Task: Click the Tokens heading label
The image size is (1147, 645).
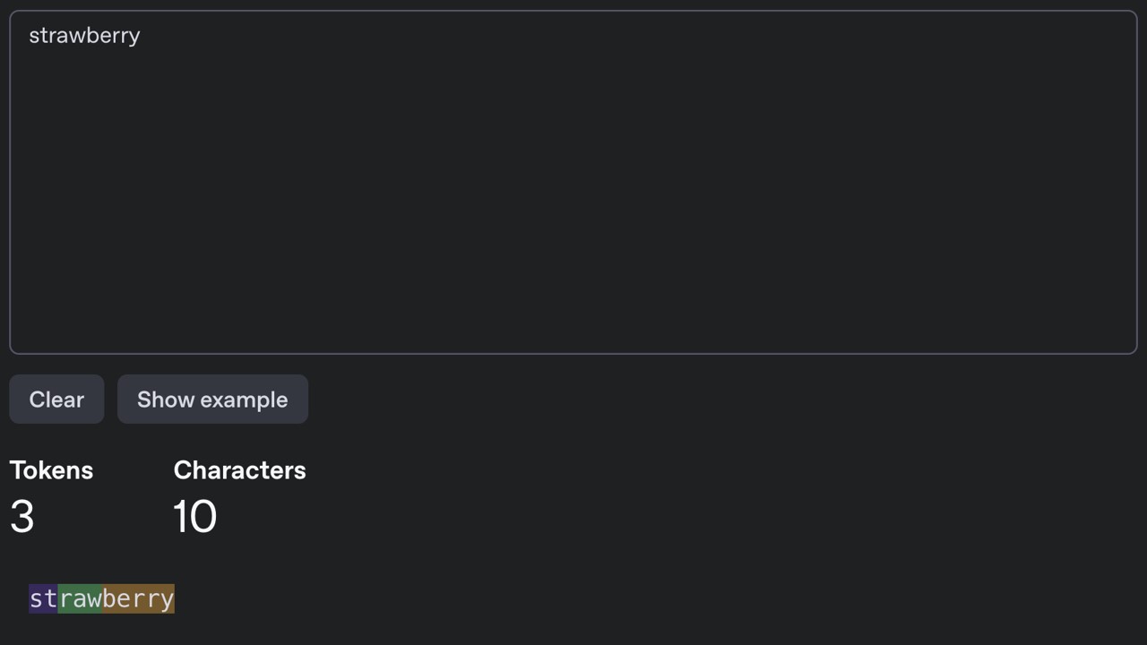Action: click(51, 470)
